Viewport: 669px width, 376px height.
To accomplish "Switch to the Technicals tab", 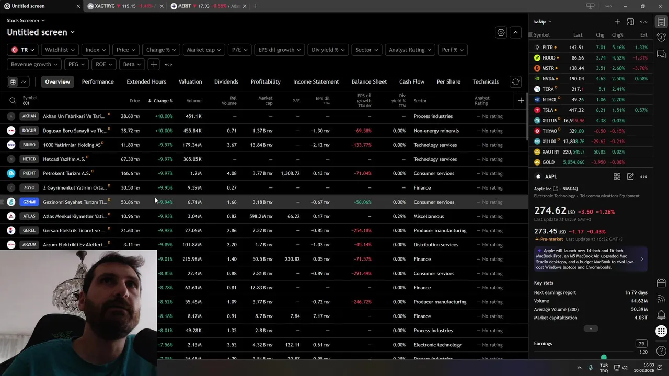I will click(x=486, y=81).
